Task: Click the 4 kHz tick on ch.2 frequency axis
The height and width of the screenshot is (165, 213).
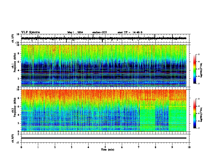Action: tap(19, 115)
